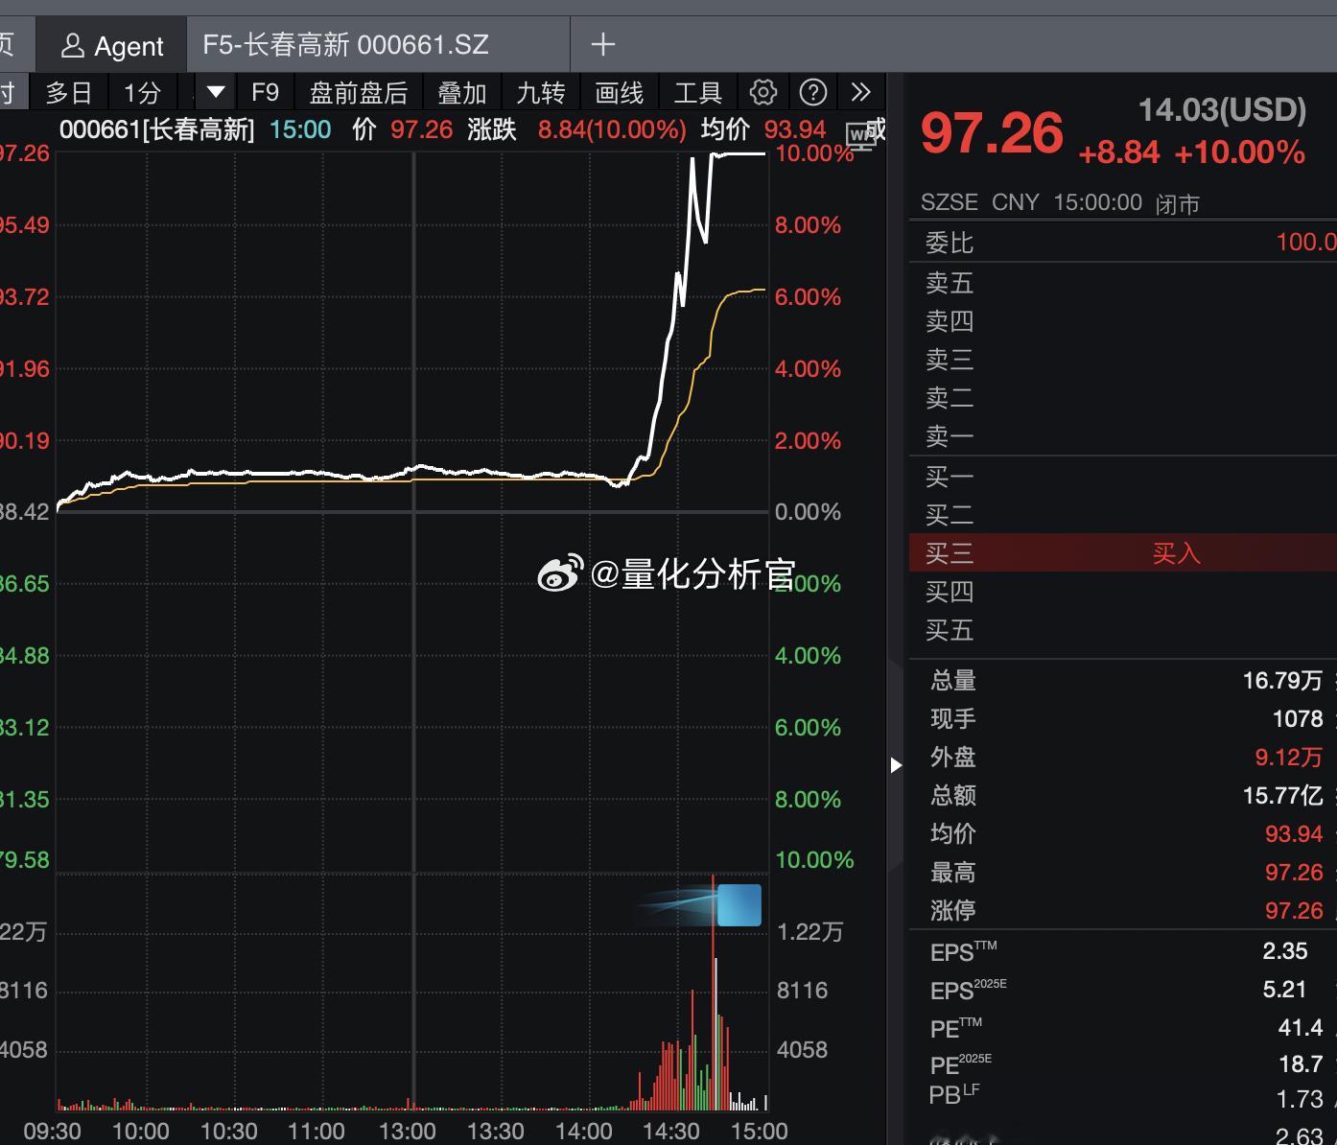
Task: Open a new tab with the plus
Action: (601, 44)
